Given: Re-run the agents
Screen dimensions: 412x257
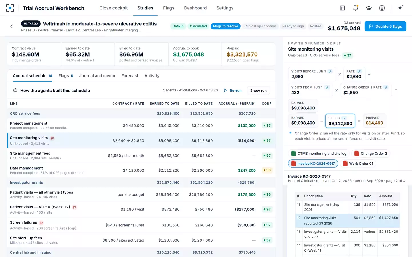Looking at the screenshot, I should point(233,91).
